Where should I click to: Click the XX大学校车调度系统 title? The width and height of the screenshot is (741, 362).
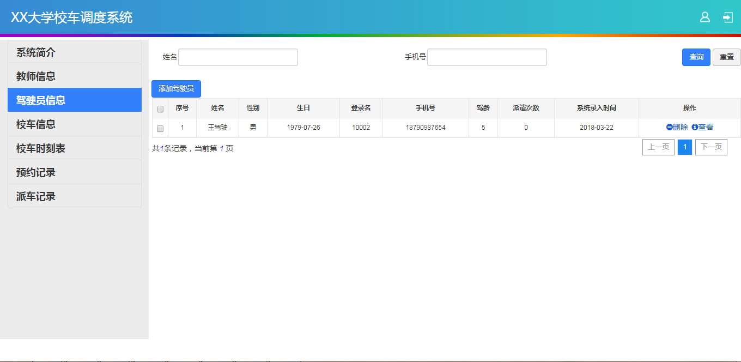(x=72, y=17)
